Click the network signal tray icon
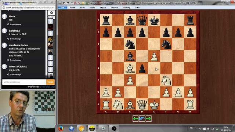The image size is (235, 132). (213, 129)
